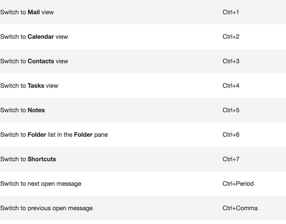Click the Ctrl+2 shortcut text
This screenshot has height=224, width=286.
pyautogui.click(x=231, y=37)
